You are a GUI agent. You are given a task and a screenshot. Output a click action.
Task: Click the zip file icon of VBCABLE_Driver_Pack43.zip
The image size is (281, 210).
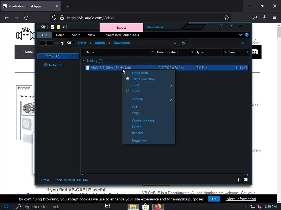88,68
